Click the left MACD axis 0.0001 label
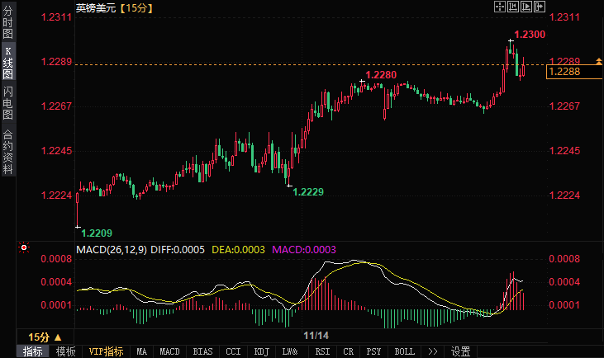This screenshot has height=358, width=604. pyautogui.click(x=57, y=305)
